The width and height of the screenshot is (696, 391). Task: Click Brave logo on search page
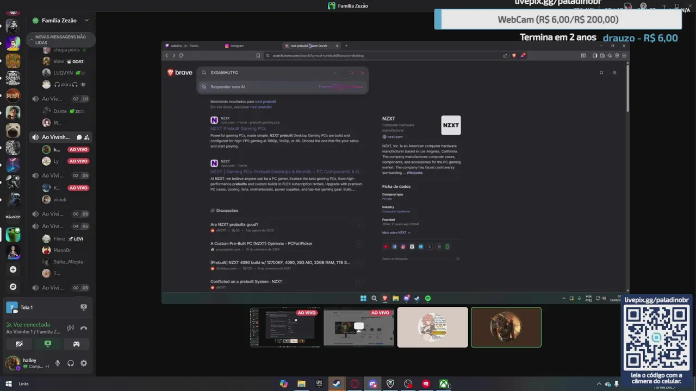pos(180,72)
